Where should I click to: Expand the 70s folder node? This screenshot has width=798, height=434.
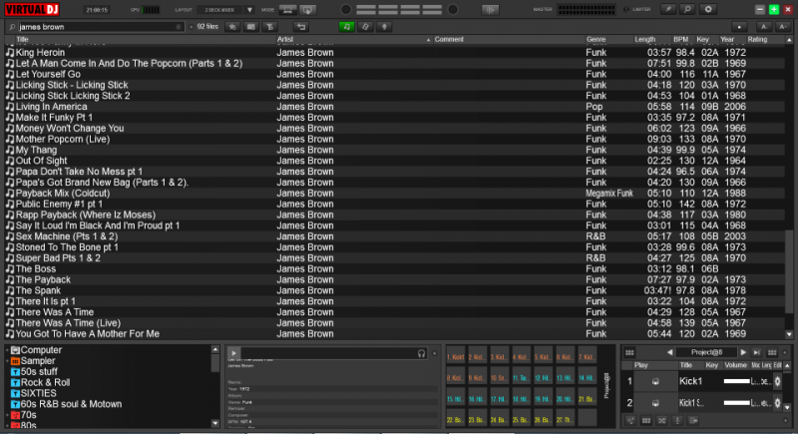coord(8,415)
